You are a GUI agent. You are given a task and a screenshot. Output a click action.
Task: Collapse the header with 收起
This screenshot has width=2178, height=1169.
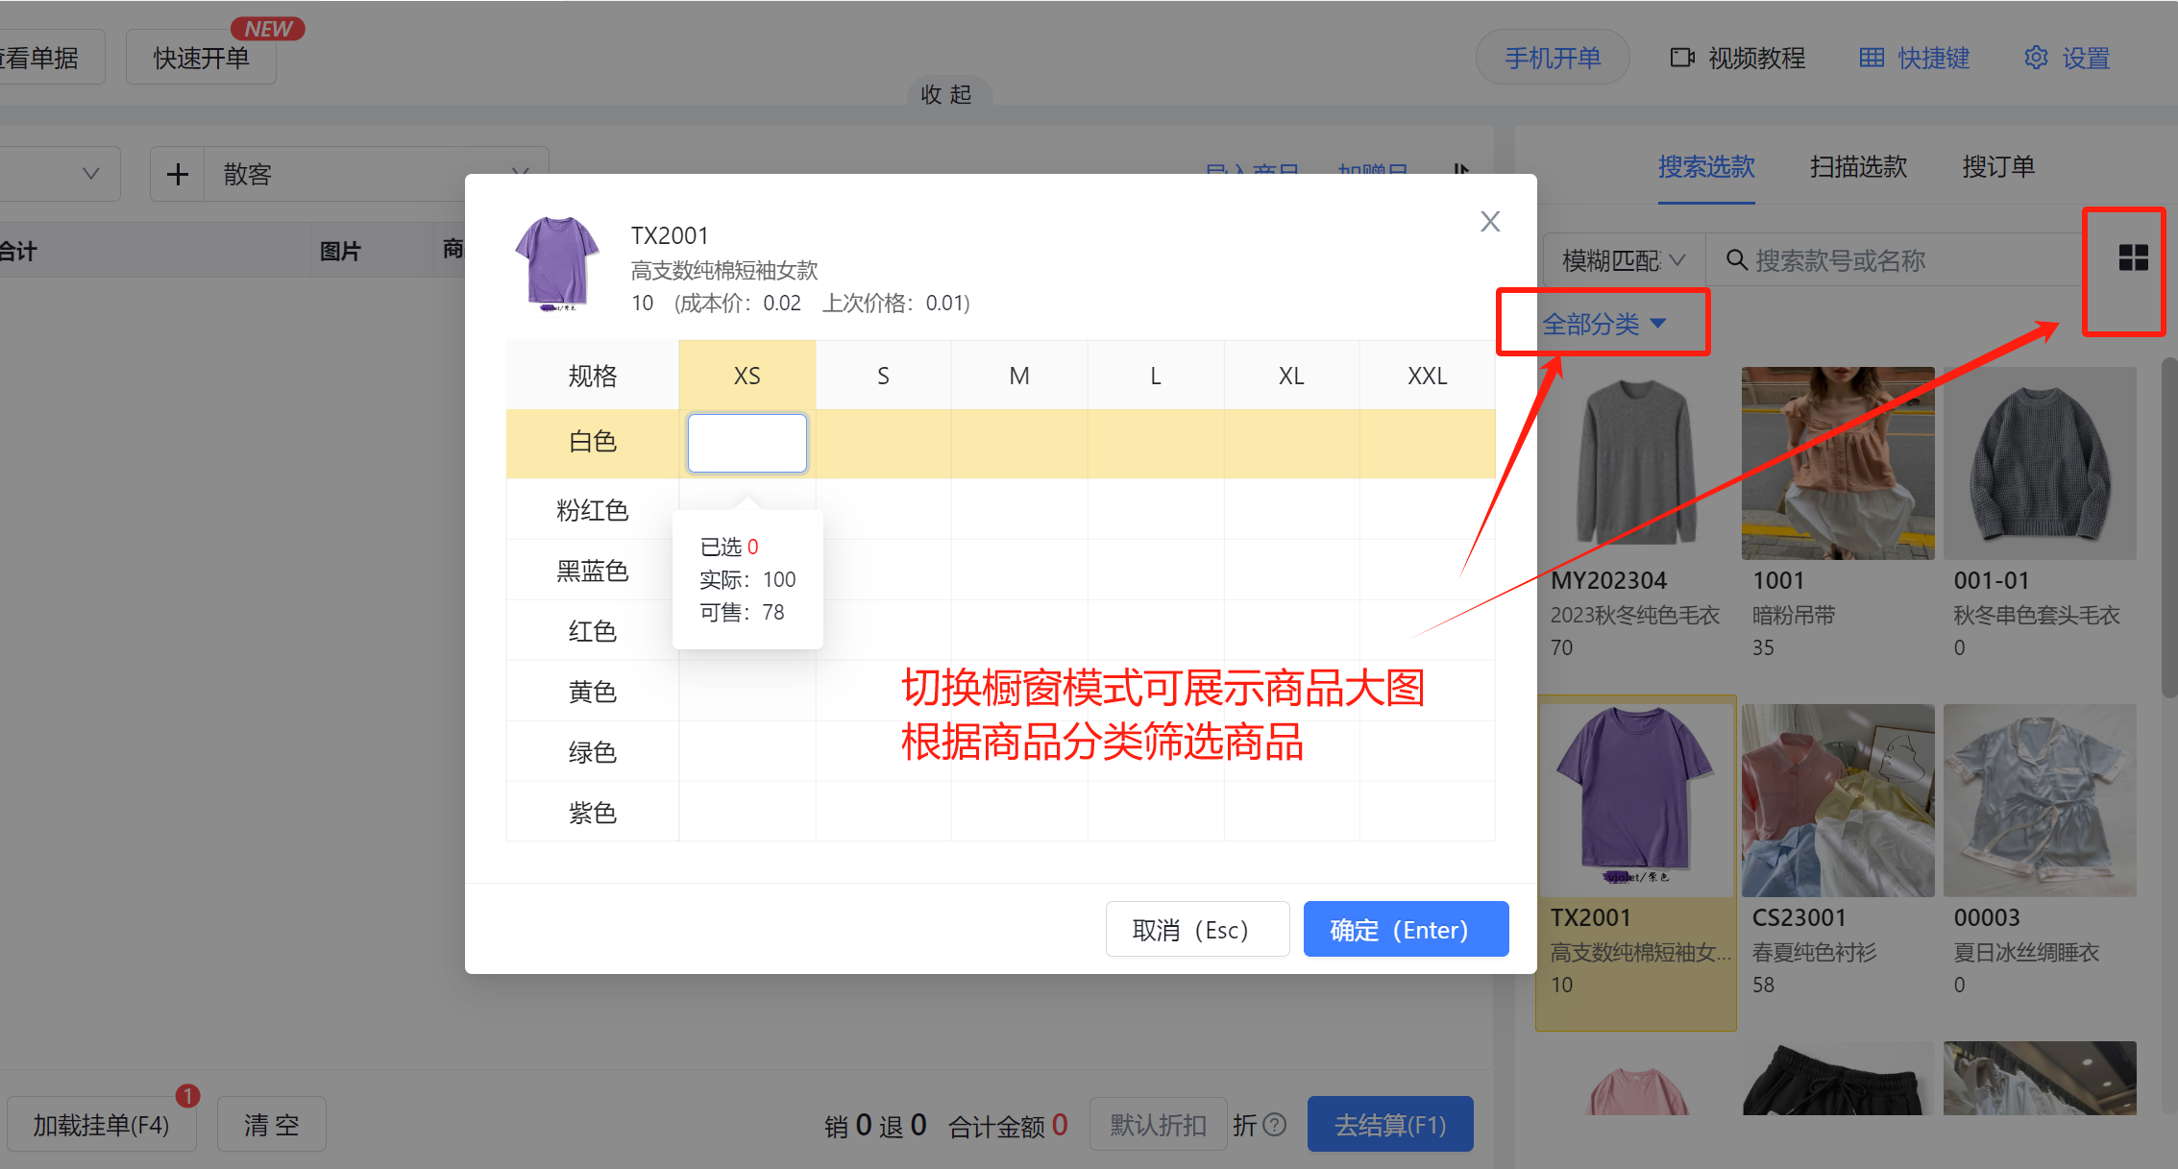point(947,94)
